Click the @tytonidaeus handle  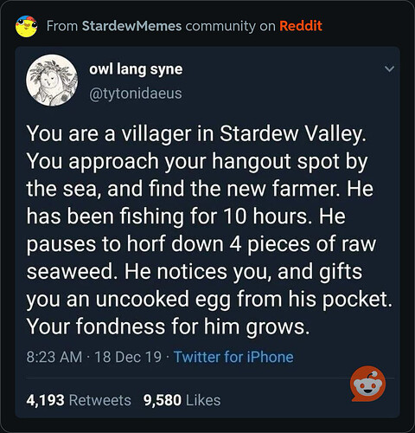(x=136, y=94)
